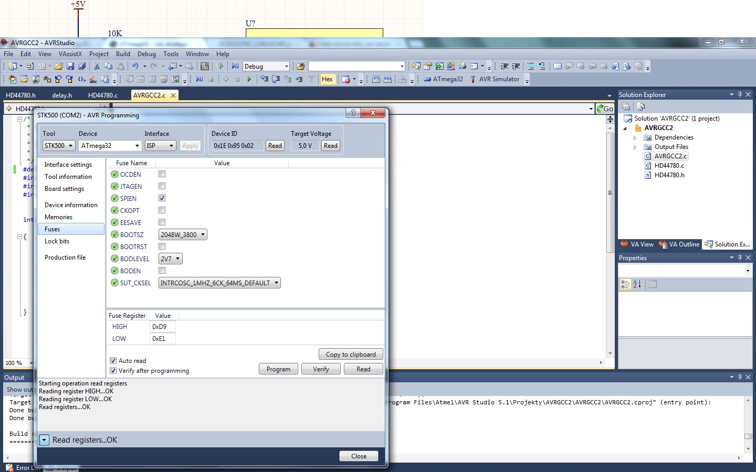The height and width of the screenshot is (472, 756).
Task: Click the Device ID Read button
Action: 275,146
